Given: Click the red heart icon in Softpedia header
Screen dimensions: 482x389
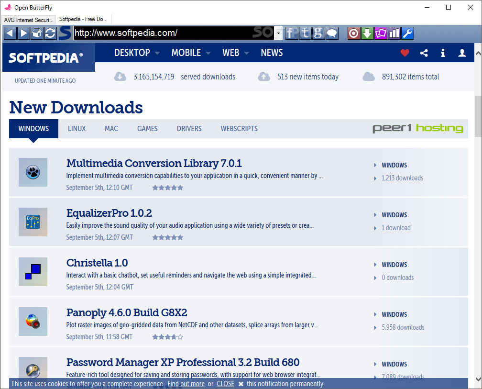Looking at the screenshot, I should pyautogui.click(x=405, y=53).
